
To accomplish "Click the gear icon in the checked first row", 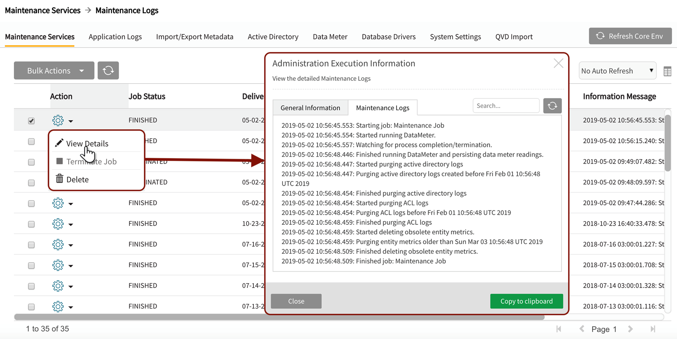I will coord(58,120).
